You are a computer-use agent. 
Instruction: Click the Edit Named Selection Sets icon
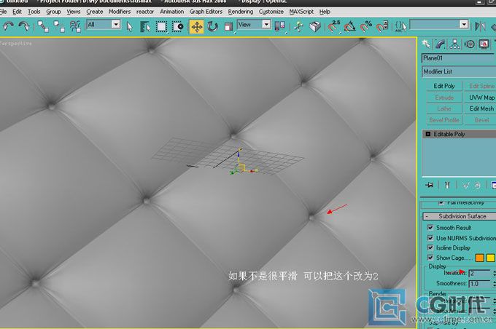click(400, 27)
